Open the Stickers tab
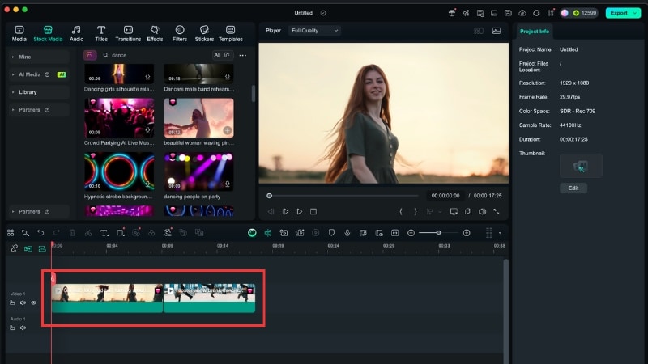Viewport: 648px width, 364px height. point(204,33)
